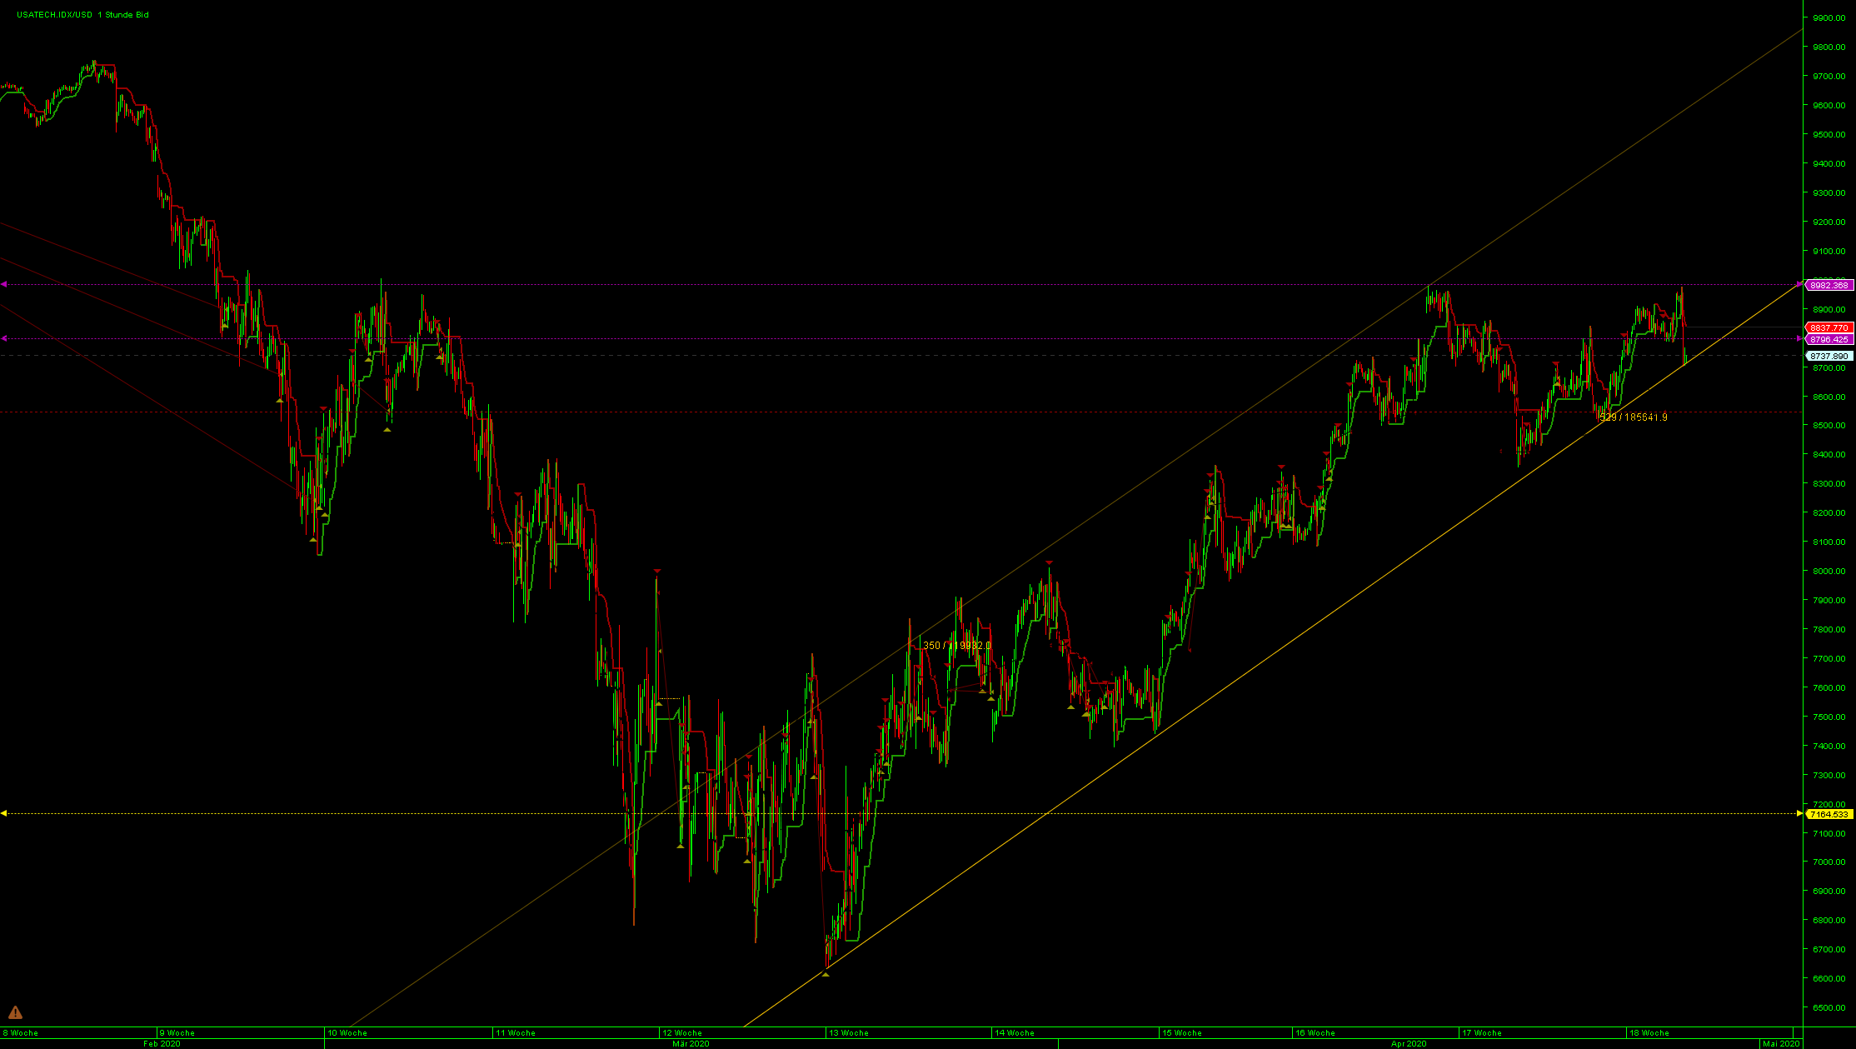Viewport: 1856px width, 1049px height.
Task: Select the '13 Woche' time axis label
Action: coord(849,1033)
